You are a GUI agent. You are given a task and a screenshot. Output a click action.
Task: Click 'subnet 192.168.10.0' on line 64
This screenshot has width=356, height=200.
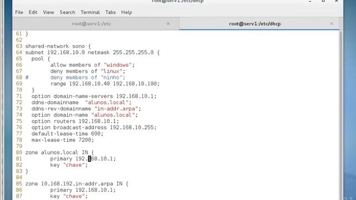coord(55,53)
